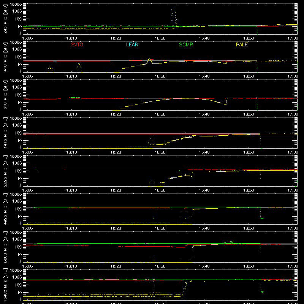Select the 410 MHz [SFU] axis label

[x=5, y=57]
